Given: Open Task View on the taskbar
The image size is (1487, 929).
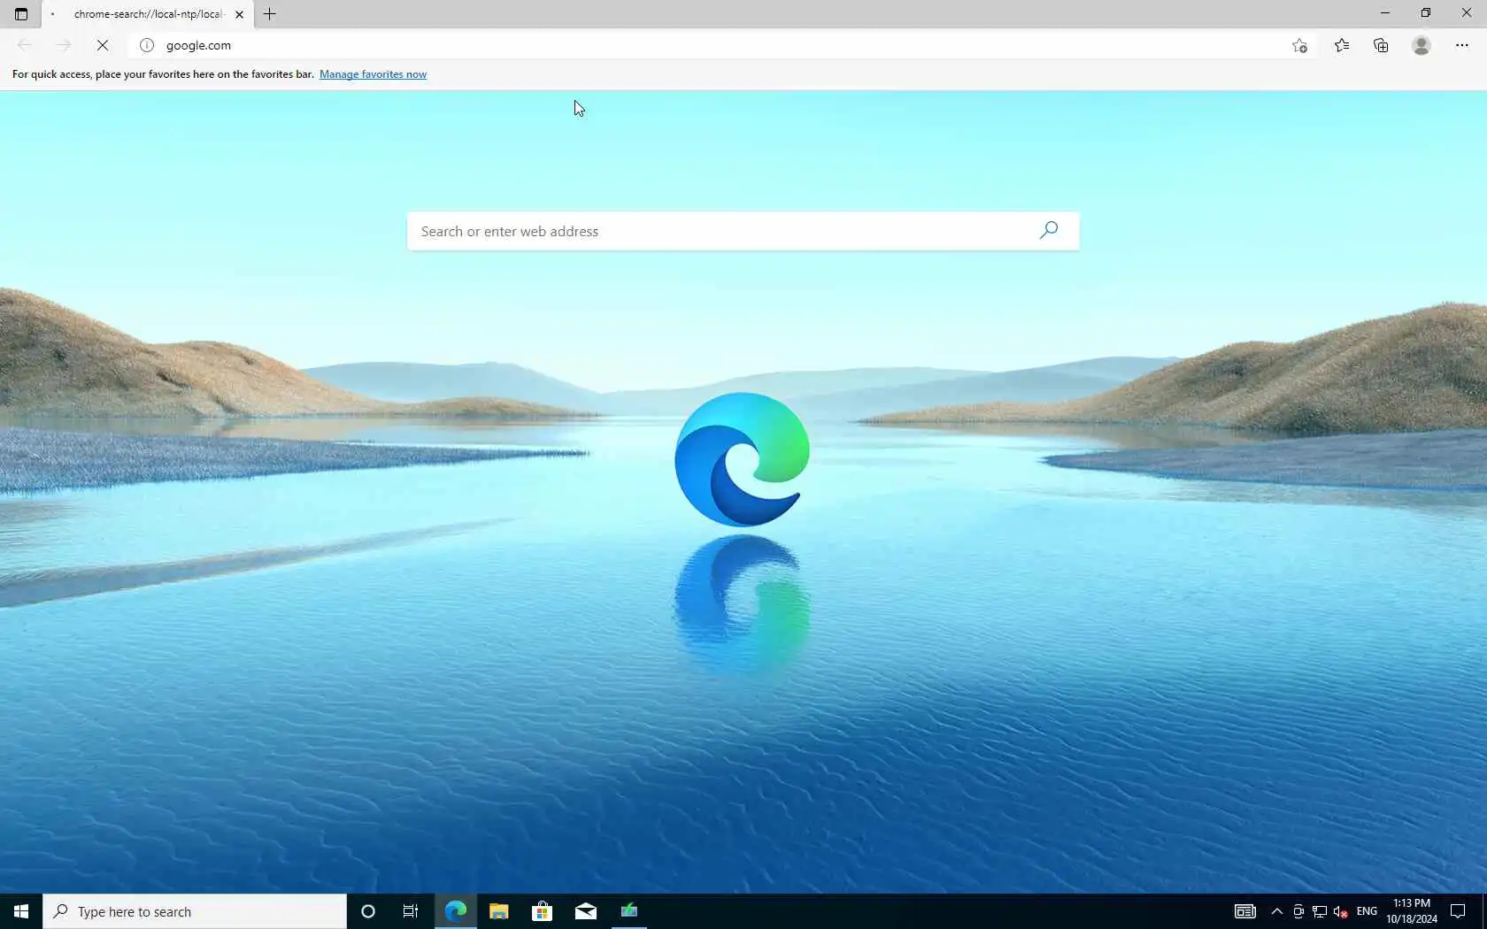Looking at the screenshot, I should (x=411, y=911).
